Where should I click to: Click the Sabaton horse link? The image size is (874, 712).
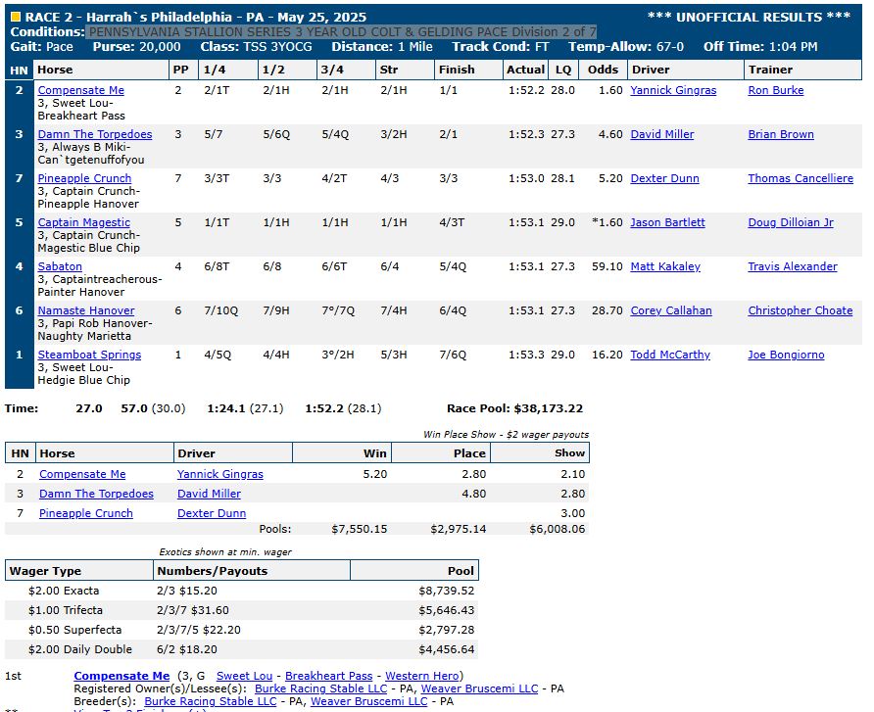60,266
